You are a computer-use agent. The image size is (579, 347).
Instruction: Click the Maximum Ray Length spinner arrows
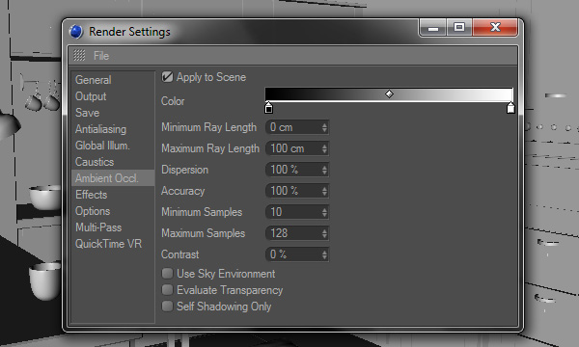click(324, 148)
